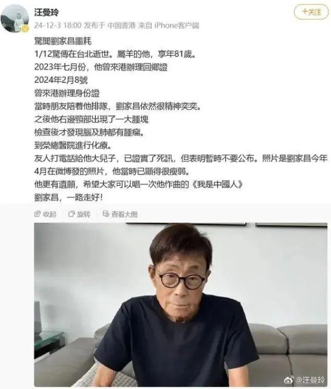Click the yellow verified badge on avatar
331x389 pixels.
[25, 29]
